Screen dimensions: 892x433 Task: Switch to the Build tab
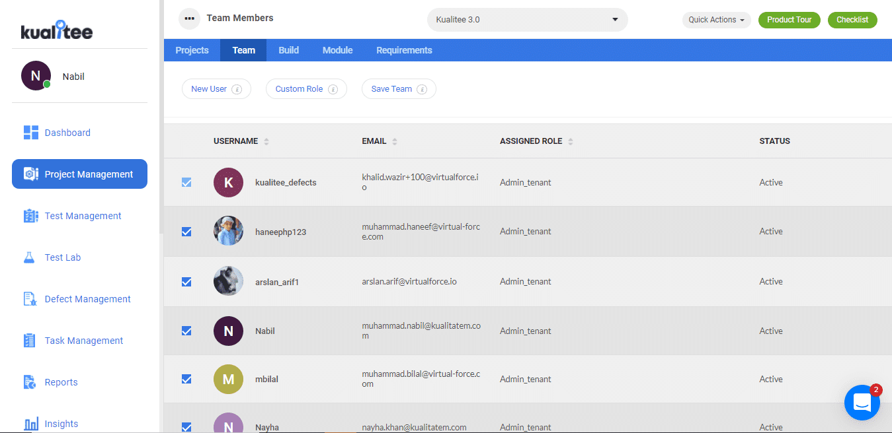coord(288,50)
